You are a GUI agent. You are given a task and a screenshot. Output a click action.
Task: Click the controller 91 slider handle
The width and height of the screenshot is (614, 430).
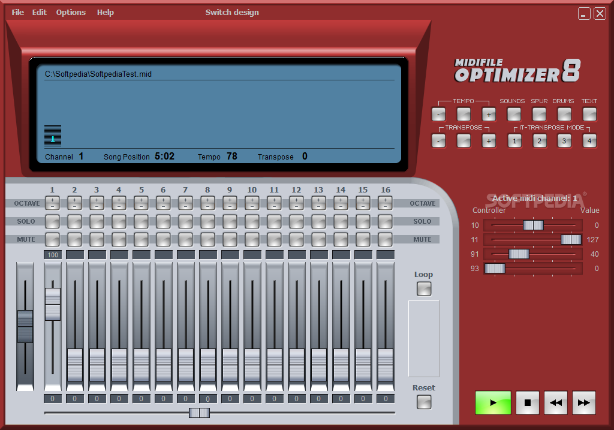click(x=519, y=254)
